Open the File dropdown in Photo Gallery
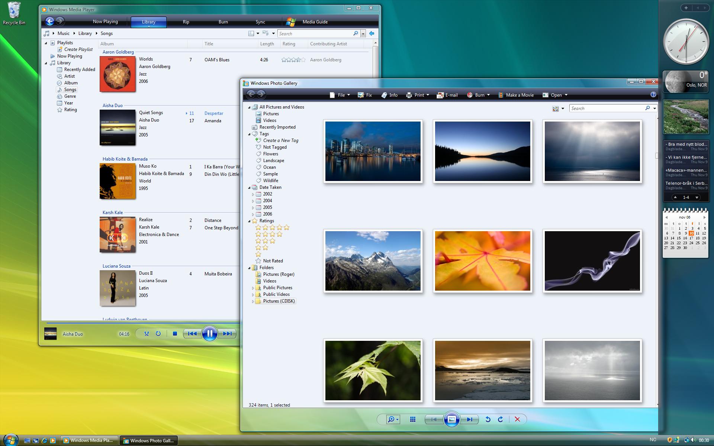Screen dimensions: 714x446 point(340,95)
